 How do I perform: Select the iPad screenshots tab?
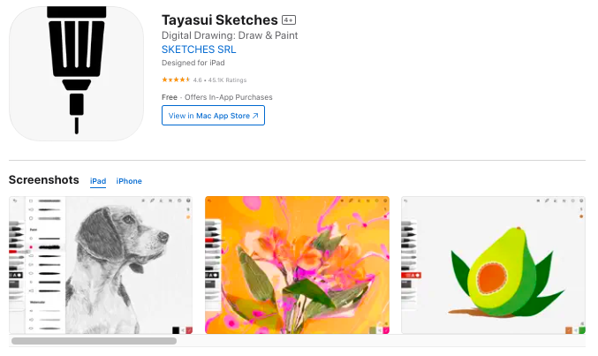(98, 181)
